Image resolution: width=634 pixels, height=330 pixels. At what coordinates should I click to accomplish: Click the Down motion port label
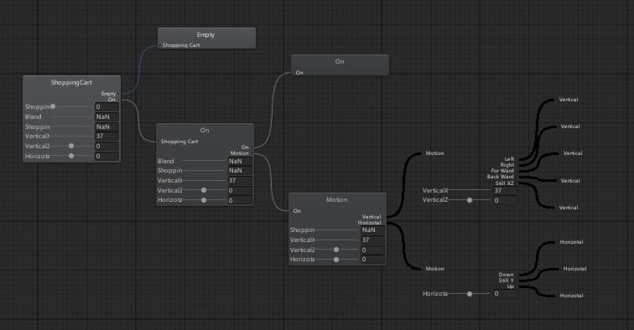(x=506, y=275)
